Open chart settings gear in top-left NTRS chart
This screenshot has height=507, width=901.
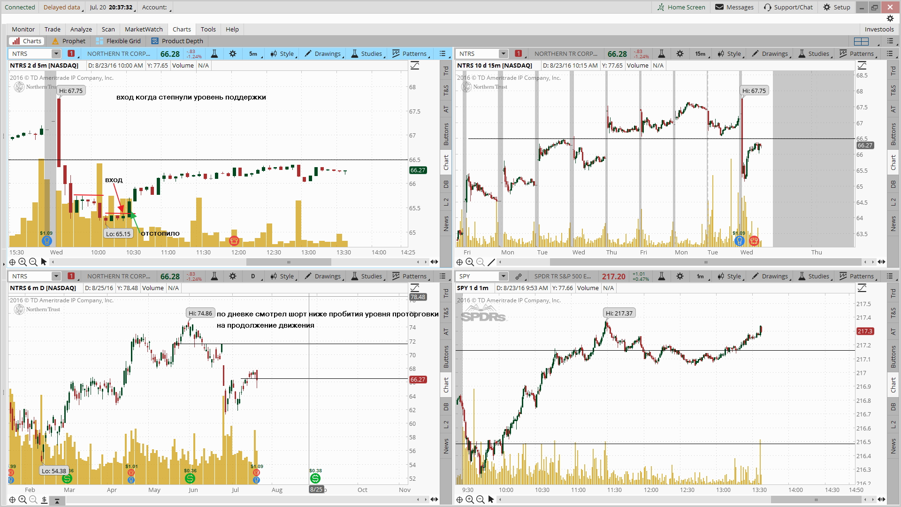233,54
